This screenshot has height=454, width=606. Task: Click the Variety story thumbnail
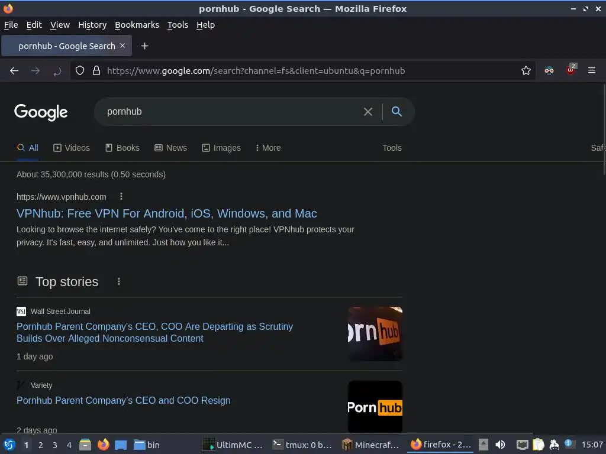tap(375, 407)
